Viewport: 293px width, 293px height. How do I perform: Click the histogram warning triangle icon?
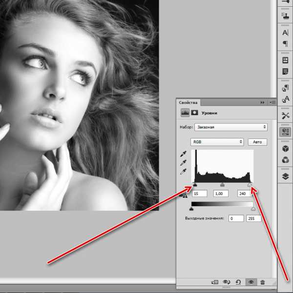(184, 196)
